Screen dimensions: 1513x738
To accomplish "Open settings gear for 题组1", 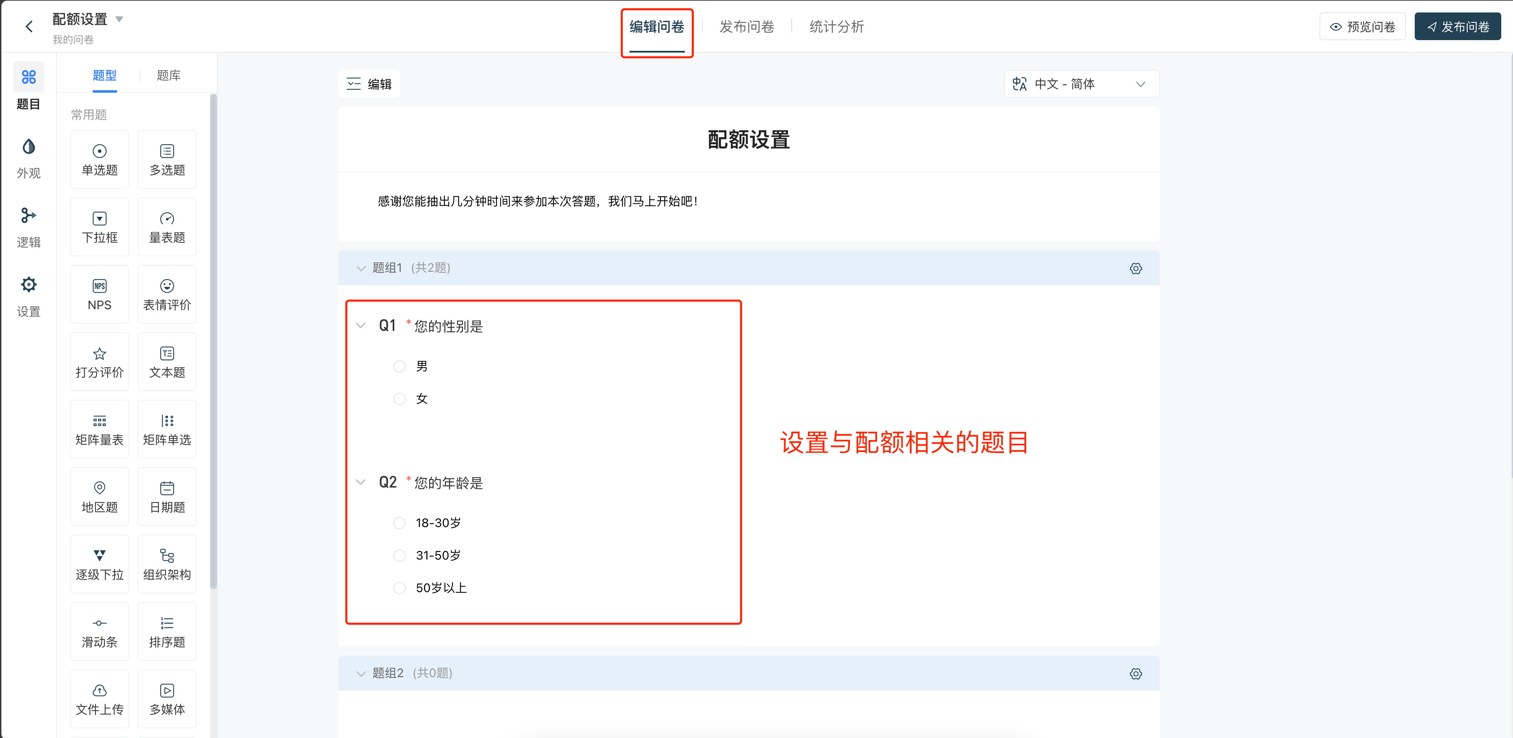I will pos(1135,268).
